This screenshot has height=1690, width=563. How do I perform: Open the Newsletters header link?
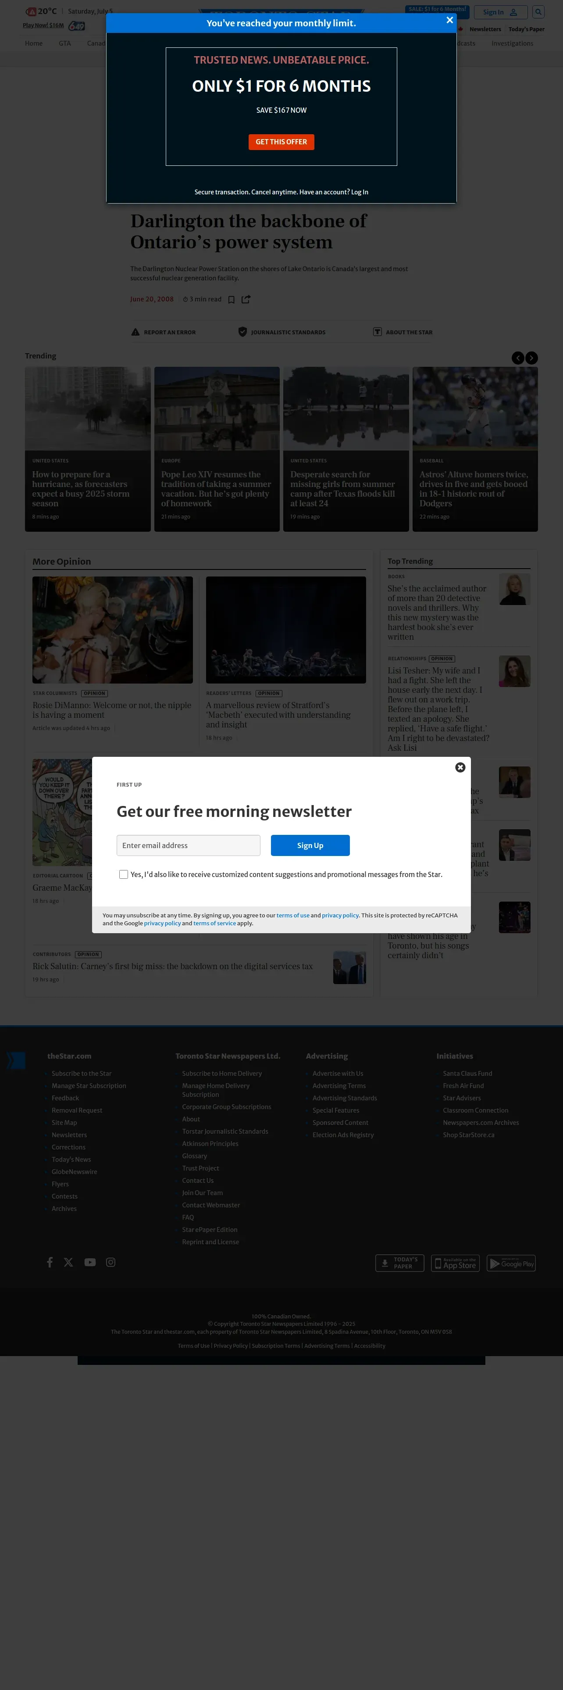click(x=485, y=29)
